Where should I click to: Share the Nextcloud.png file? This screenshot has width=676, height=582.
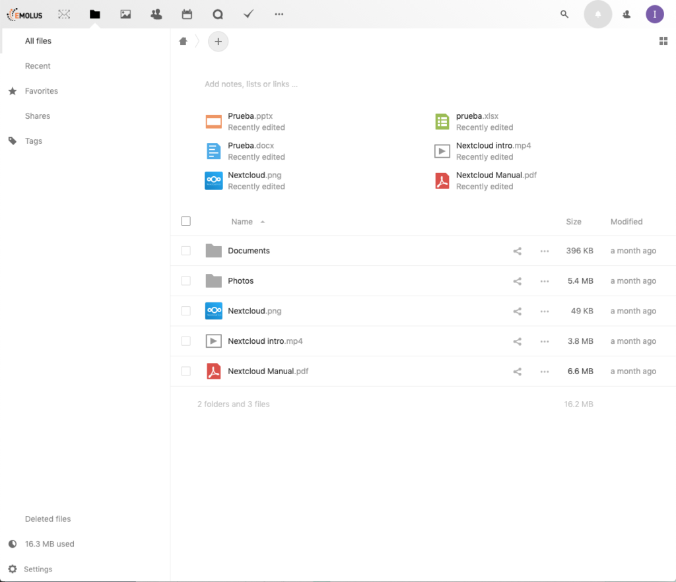tap(518, 311)
